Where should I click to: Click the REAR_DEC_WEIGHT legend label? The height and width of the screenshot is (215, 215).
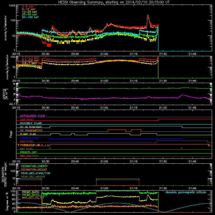click(33, 177)
